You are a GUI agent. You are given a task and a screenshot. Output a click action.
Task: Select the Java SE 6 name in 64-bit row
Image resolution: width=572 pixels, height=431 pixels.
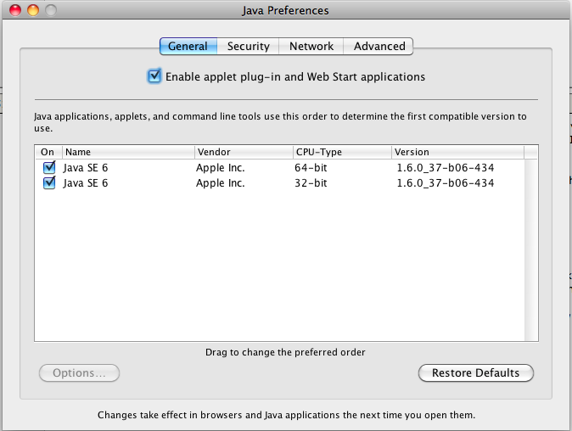coord(86,168)
